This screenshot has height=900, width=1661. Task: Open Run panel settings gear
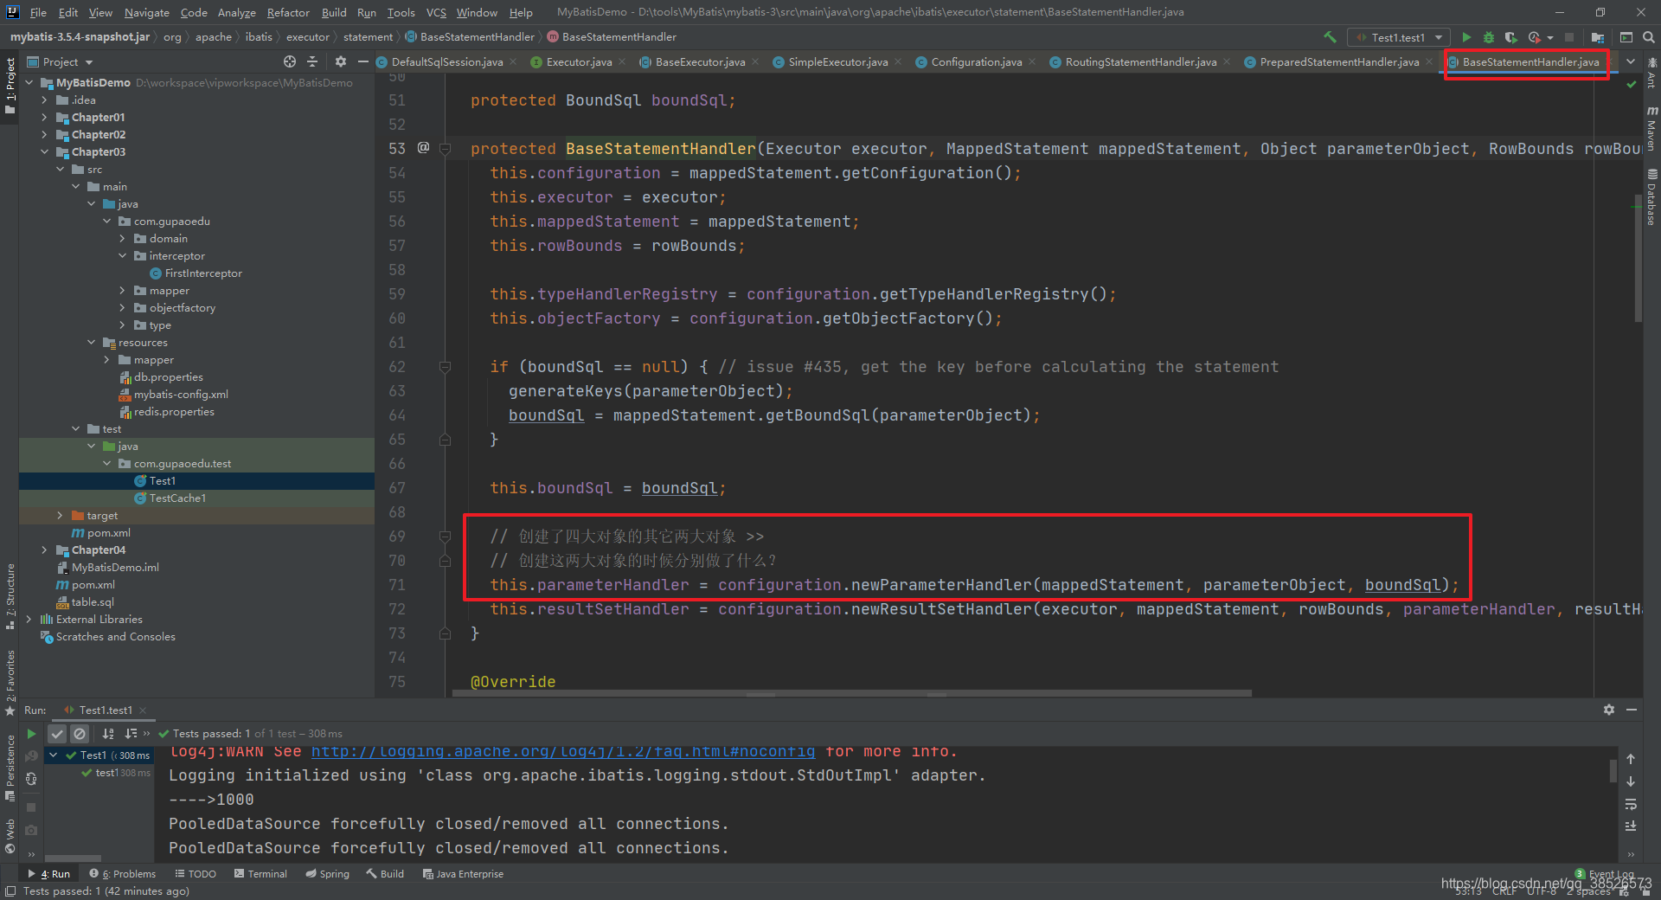pyautogui.click(x=1609, y=710)
